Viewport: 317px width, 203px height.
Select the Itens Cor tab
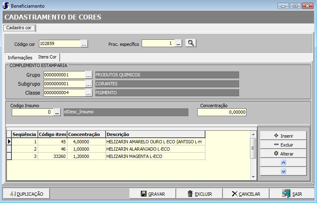click(x=47, y=57)
